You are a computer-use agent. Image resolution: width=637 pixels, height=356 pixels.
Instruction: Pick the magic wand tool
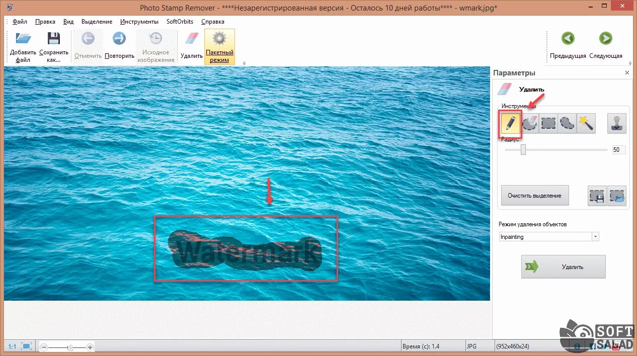[x=586, y=123]
